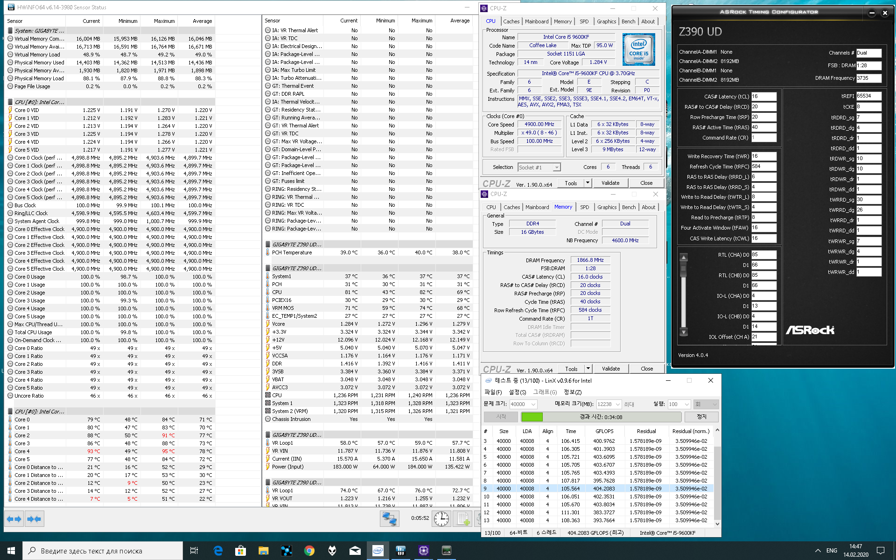Open Microsoft Edge from the taskbar
The height and width of the screenshot is (560, 896).
point(218,551)
